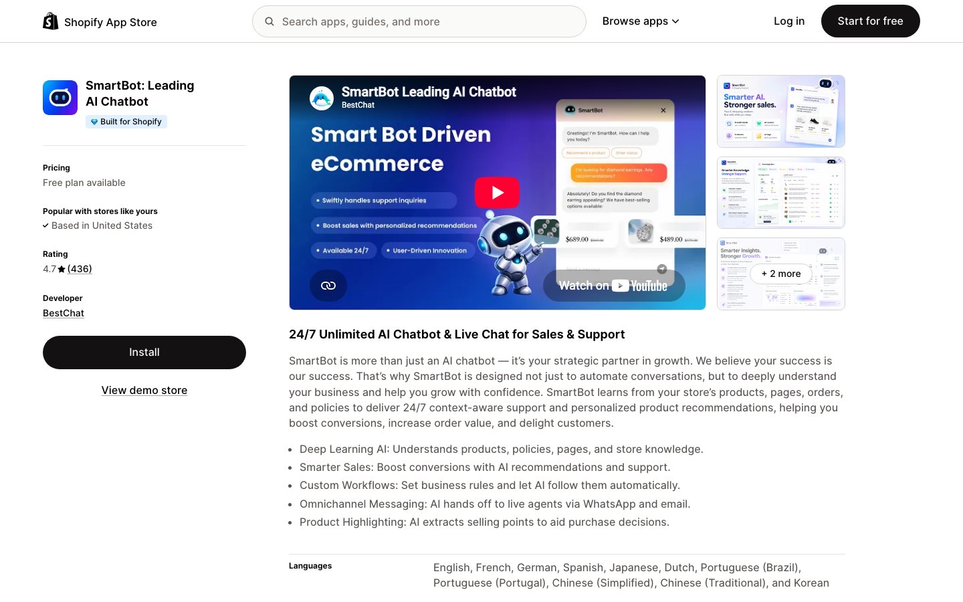Click the Shopify bag logo icon
963x602 pixels.
[51, 21]
